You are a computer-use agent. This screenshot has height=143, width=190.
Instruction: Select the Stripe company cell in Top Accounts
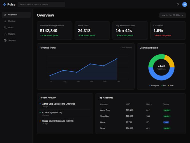[x=103, y=128]
